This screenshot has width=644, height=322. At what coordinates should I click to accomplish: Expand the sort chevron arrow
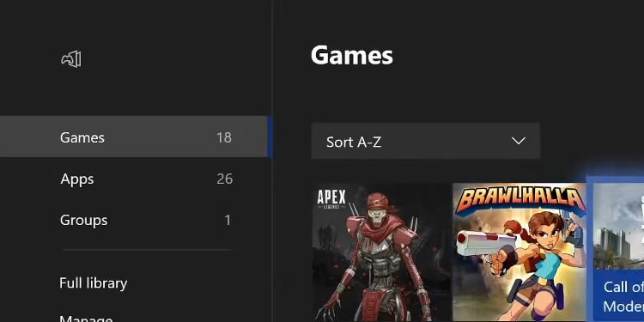tap(519, 141)
